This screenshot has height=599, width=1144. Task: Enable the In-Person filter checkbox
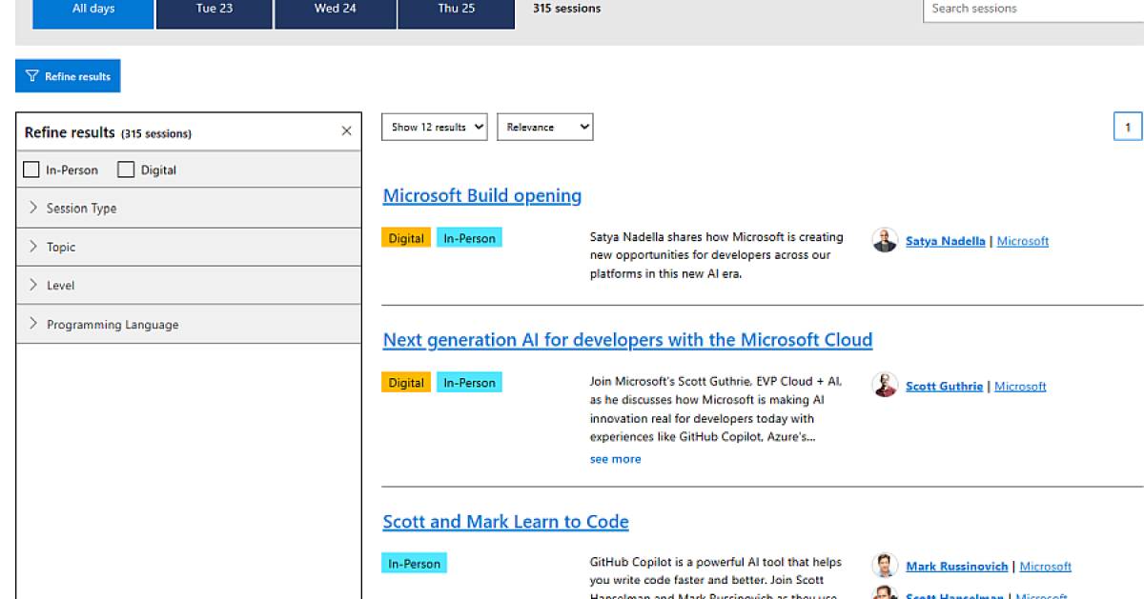pyautogui.click(x=30, y=169)
